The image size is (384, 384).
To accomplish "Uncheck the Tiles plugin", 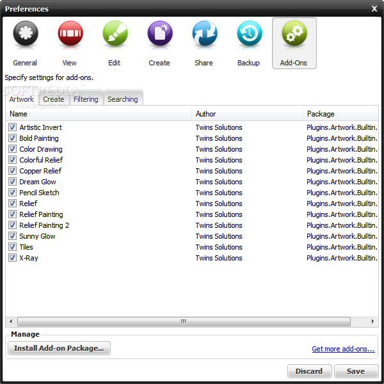I will coord(13,247).
